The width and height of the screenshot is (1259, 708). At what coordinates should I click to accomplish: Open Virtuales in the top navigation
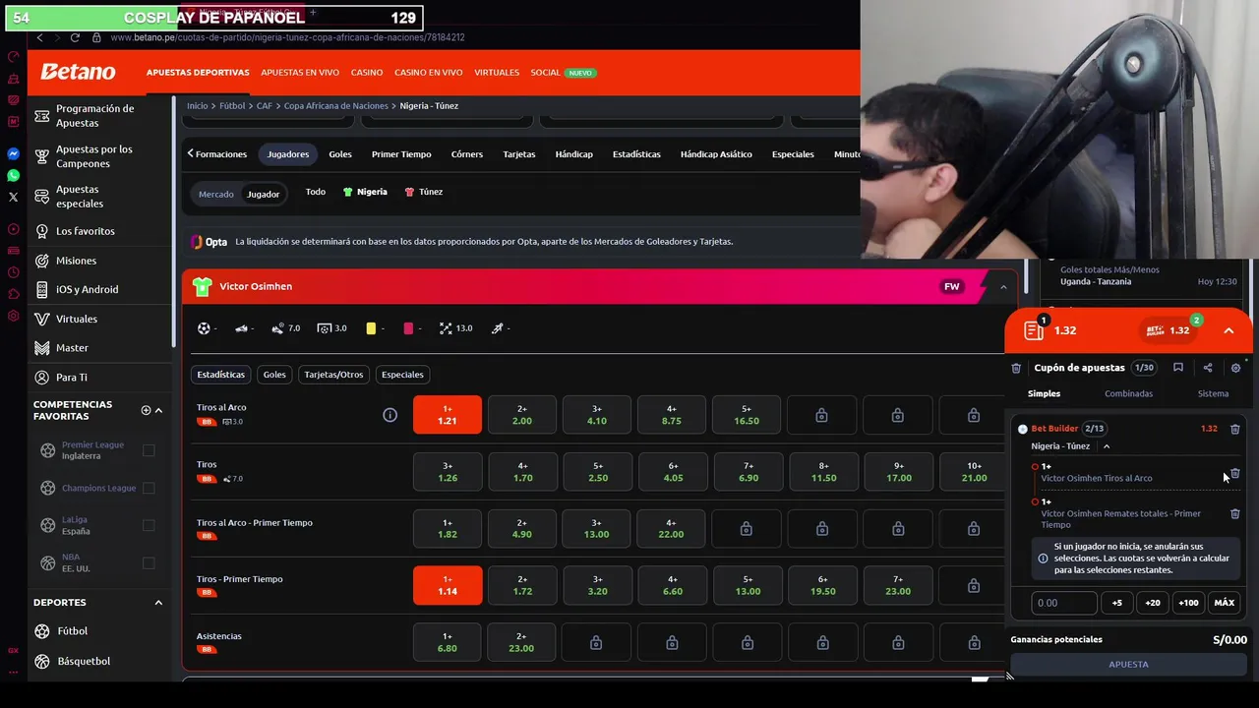(x=497, y=73)
